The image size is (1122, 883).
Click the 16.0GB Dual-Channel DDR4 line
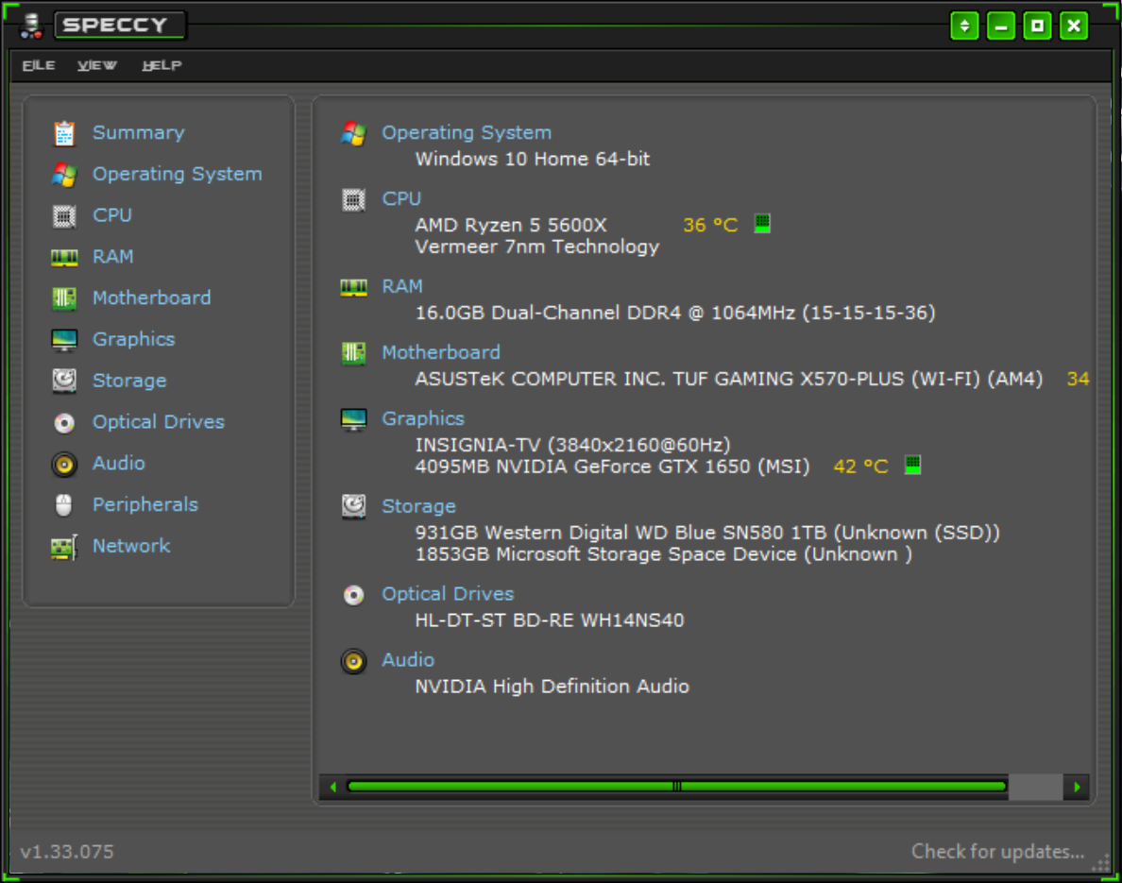point(675,314)
